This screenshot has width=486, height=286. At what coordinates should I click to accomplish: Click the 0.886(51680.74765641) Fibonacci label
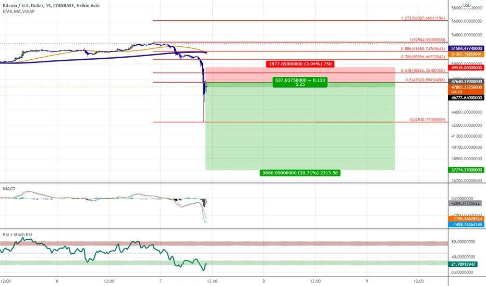click(x=423, y=49)
